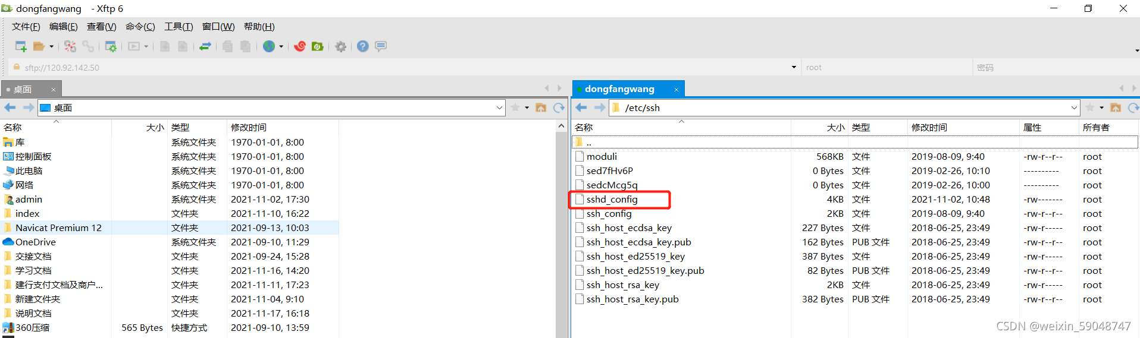The image size is (1140, 338).
Task: Go forward in the remote /etc/ssh pane
Action: point(599,108)
